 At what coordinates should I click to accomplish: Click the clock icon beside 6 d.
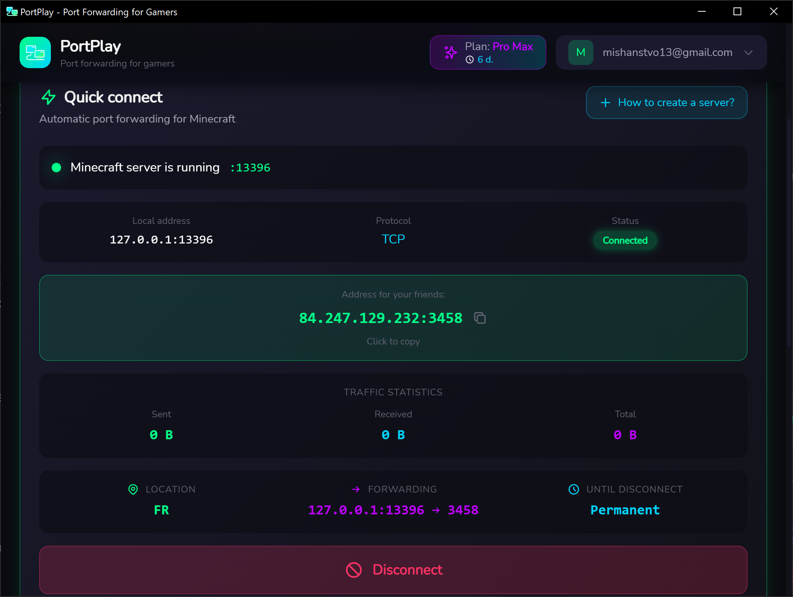pyautogui.click(x=470, y=60)
